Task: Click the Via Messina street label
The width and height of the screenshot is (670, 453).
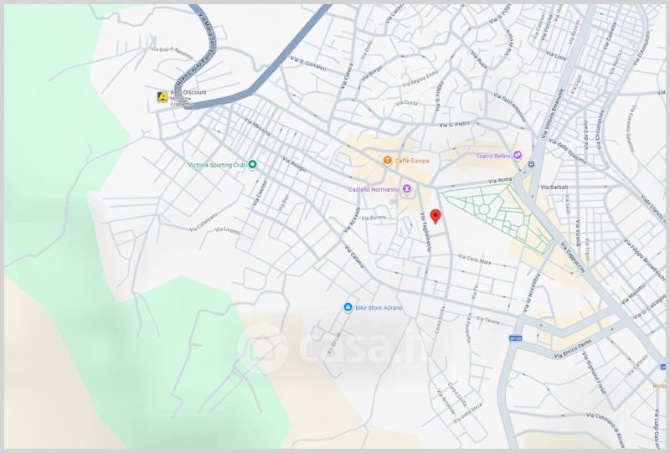Action: [x=257, y=132]
